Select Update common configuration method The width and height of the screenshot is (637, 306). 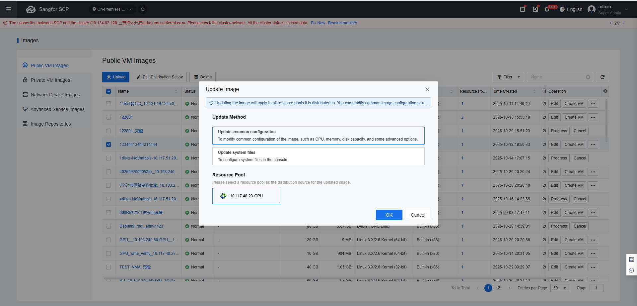click(x=318, y=136)
